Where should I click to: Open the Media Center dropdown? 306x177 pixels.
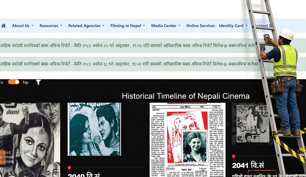coord(166,26)
